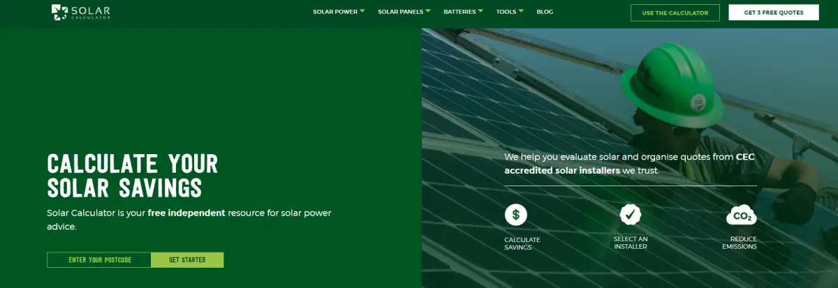Click the dollar sign Calculate Savings icon

pos(515,215)
